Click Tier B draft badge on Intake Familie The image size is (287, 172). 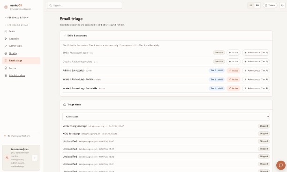coord(217,79)
